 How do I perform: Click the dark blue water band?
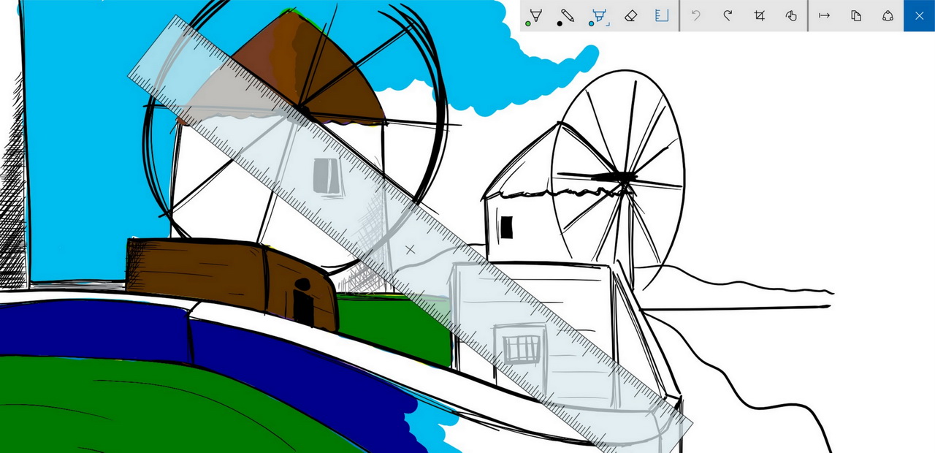pyautogui.click(x=95, y=329)
